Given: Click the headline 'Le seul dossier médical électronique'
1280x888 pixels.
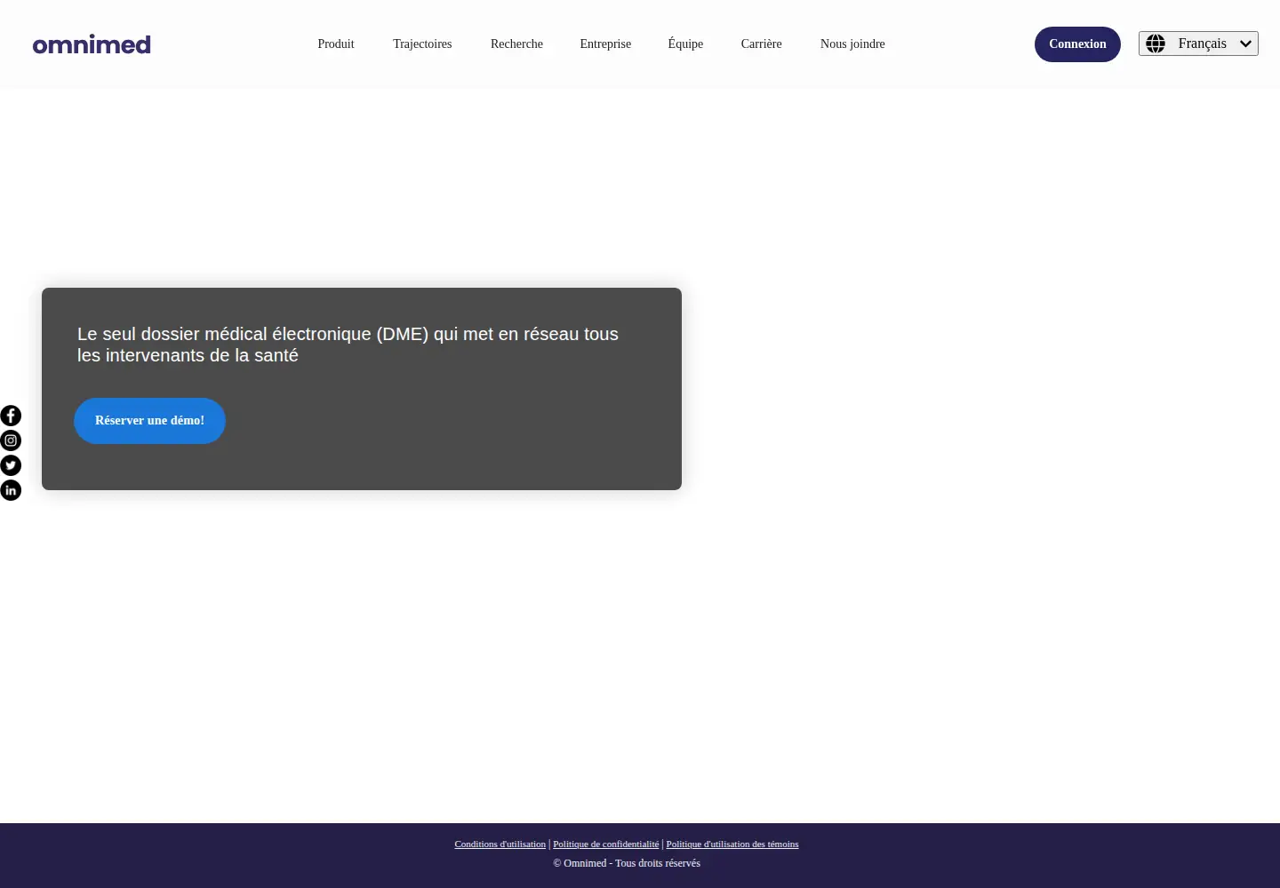Looking at the screenshot, I should 348,345.
